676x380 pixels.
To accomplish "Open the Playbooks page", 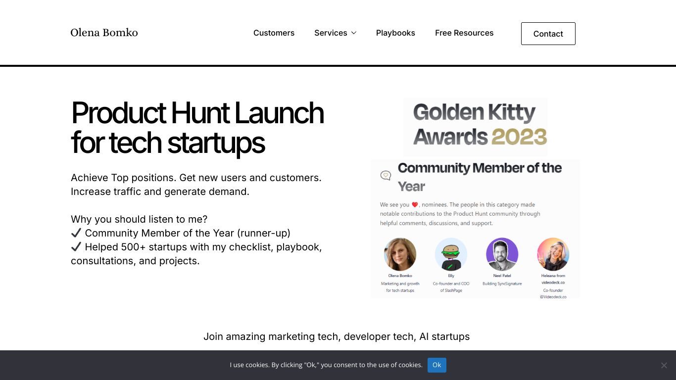I will [x=395, y=33].
